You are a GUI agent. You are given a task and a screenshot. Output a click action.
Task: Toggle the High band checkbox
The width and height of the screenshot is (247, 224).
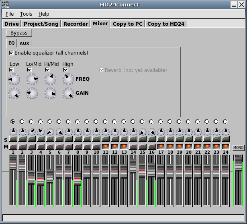65,70
